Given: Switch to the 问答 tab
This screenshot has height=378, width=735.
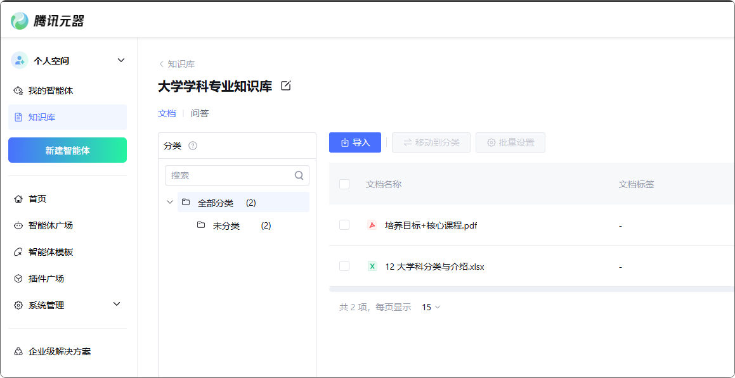Looking at the screenshot, I should [x=200, y=113].
